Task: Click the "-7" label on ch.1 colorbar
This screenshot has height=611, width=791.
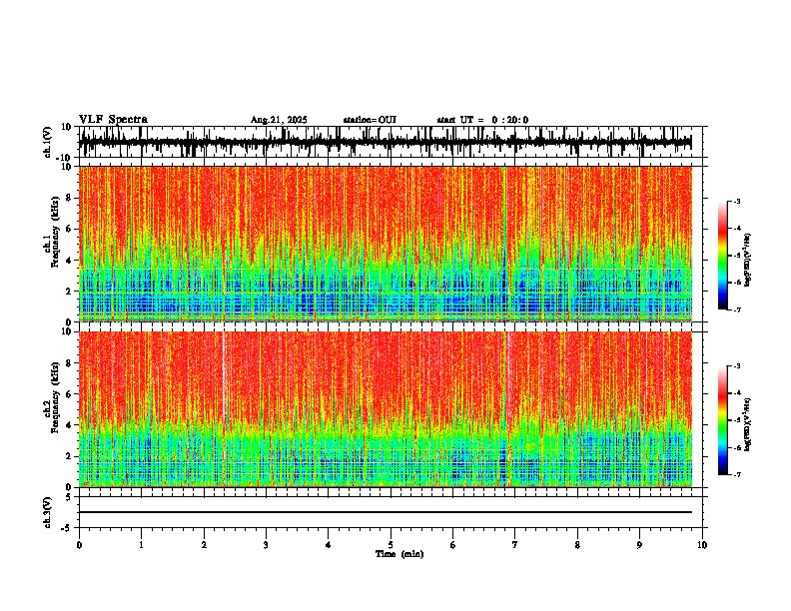Action: point(736,309)
